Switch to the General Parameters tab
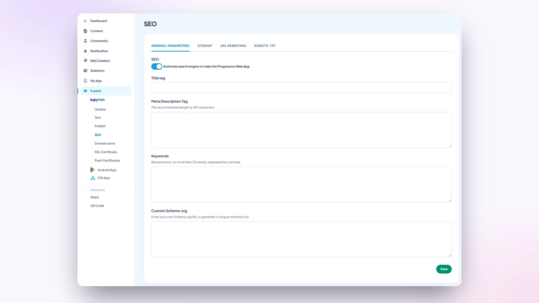The image size is (539, 303). 170,46
